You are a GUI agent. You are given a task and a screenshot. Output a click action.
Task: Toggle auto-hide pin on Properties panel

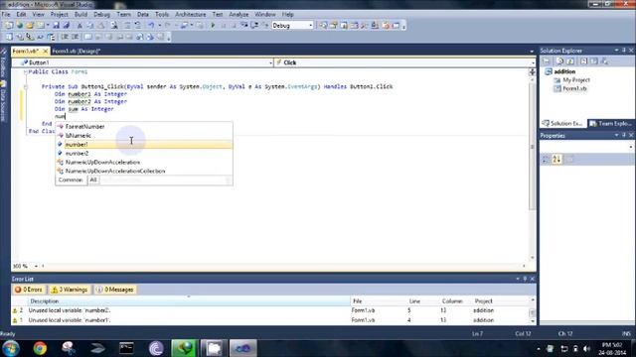pos(624,135)
